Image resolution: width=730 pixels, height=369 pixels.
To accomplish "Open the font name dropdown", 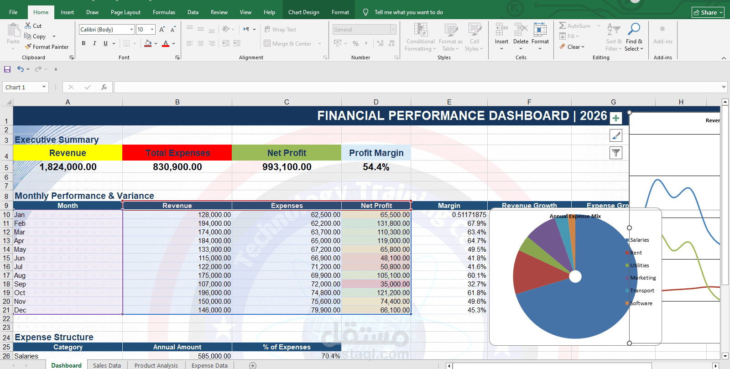I will (131, 30).
